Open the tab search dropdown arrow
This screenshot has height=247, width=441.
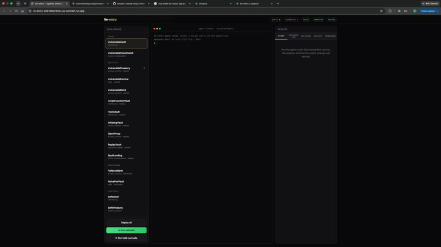pos(18,4)
